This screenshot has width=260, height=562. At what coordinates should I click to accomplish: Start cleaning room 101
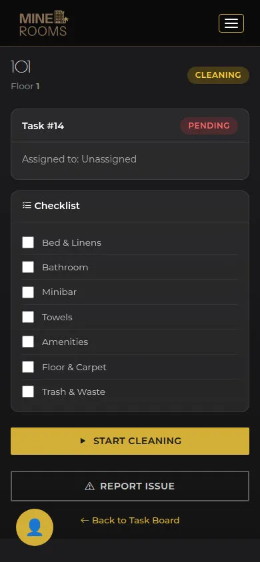pyautogui.click(x=130, y=441)
